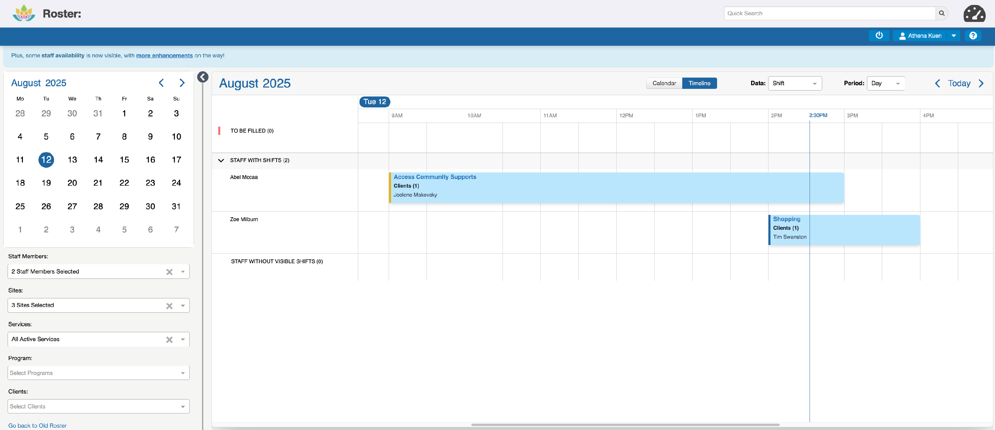The width and height of the screenshot is (995, 430).
Task: Click the Tue 12 date badge
Action: click(x=374, y=102)
